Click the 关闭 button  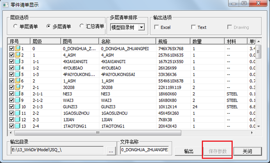point(247,151)
